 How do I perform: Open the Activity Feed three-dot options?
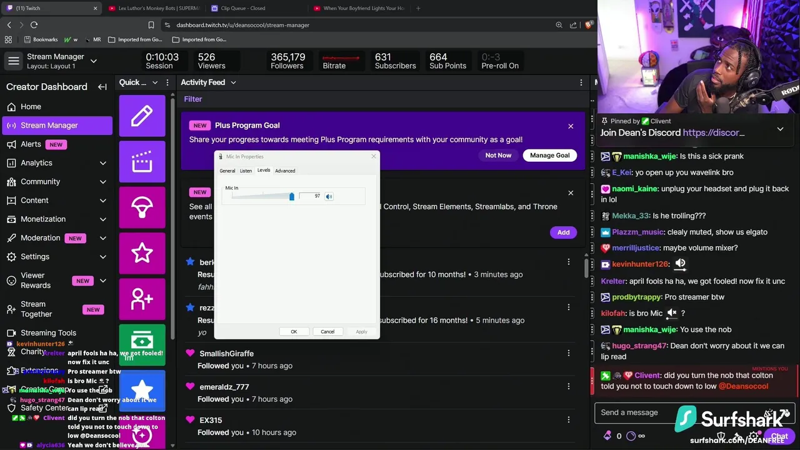[x=581, y=82]
